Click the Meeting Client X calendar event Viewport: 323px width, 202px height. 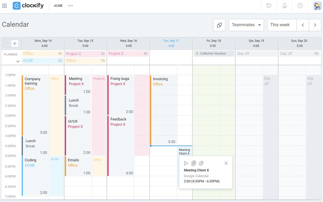tap(185, 152)
